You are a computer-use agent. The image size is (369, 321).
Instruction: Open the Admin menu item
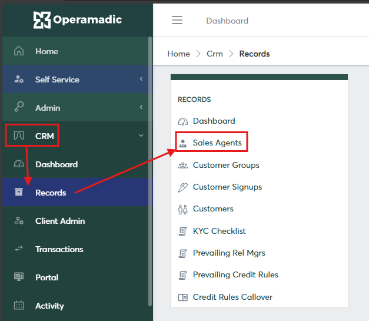[78, 107]
